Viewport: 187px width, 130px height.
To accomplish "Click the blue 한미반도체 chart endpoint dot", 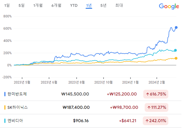I will coord(176,27).
